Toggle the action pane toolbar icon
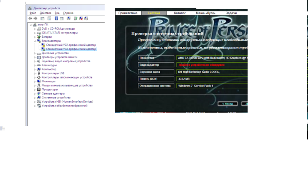This screenshot has width=308, height=173. pyautogui.click(x=62, y=18)
